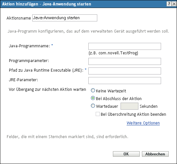The height and width of the screenshot is (164, 177).
Task: Click the Java-Programmname label text
Action: tap(29, 46)
